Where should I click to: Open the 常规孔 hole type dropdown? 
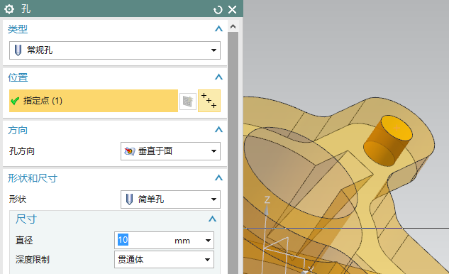115,50
